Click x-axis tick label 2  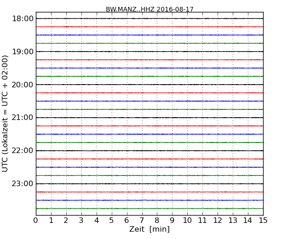tap(66, 221)
